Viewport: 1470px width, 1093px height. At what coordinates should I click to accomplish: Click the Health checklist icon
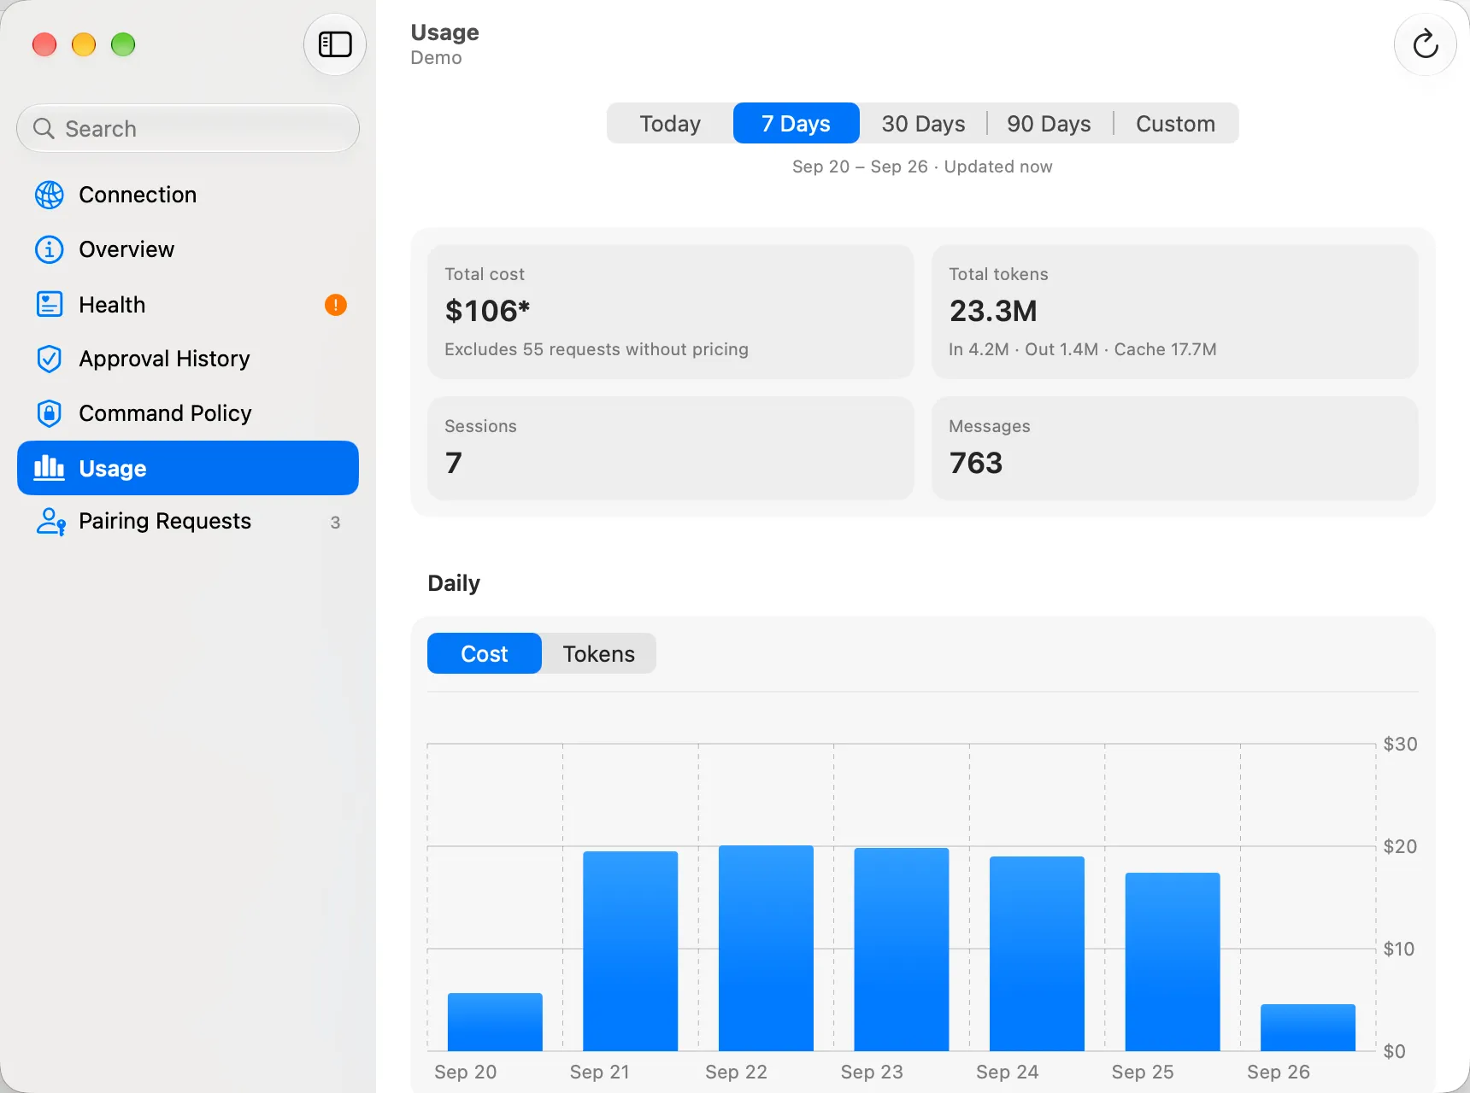pos(50,304)
